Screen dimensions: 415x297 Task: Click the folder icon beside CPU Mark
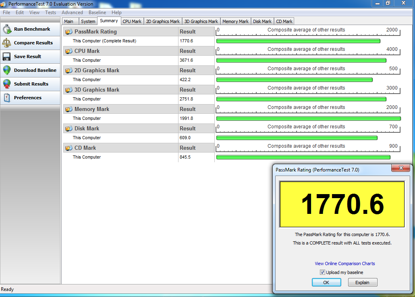[69, 51]
